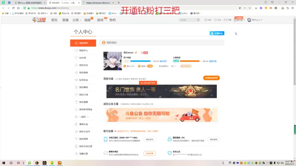Open Windows Start menu

(x=4, y=163)
